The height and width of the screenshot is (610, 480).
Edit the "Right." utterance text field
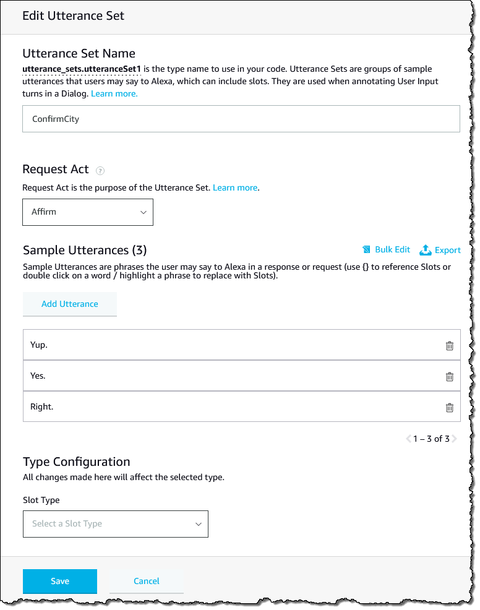(229, 407)
